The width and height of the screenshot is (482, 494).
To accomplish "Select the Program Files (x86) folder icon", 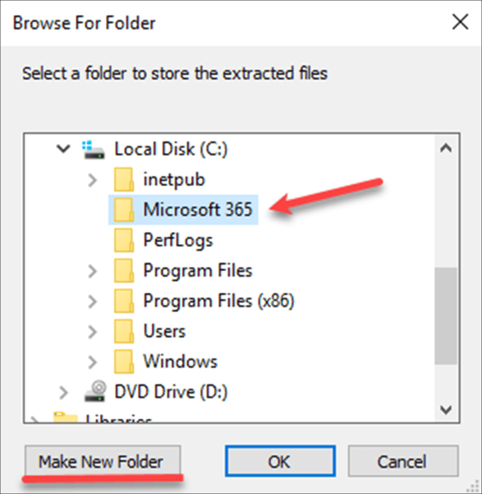I will [x=124, y=301].
